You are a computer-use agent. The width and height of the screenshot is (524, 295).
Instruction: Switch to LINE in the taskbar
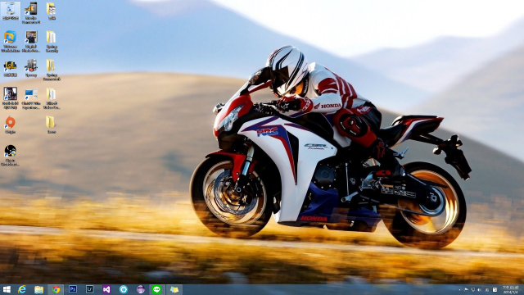coord(156,289)
